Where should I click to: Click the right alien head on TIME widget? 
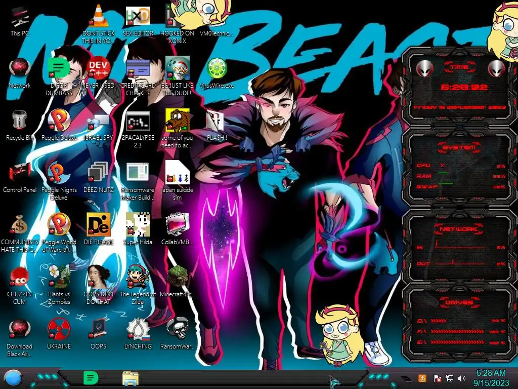click(x=496, y=69)
